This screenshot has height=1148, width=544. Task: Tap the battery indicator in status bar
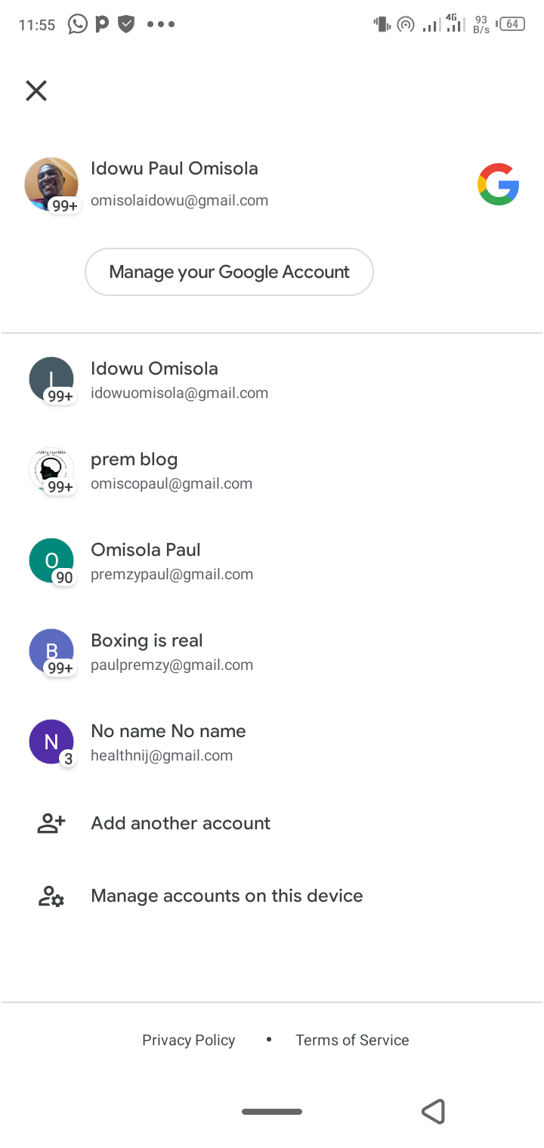(x=511, y=23)
